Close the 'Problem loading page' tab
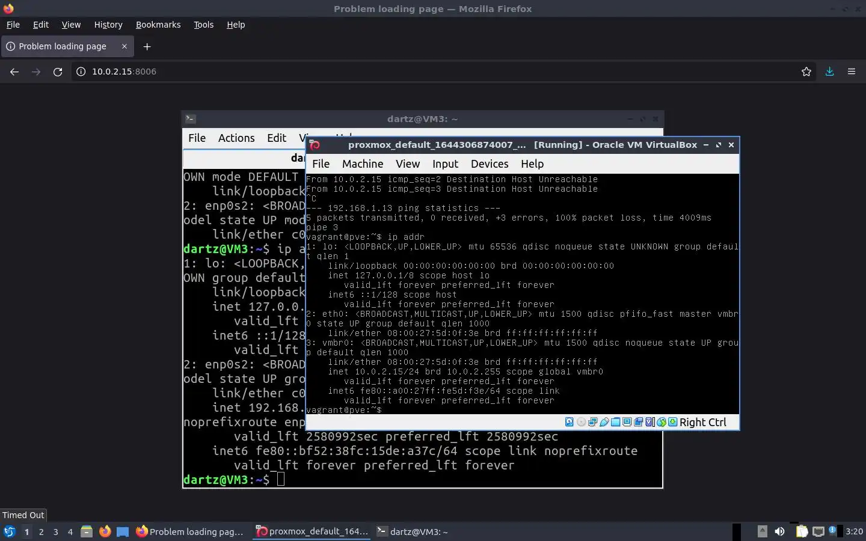The width and height of the screenshot is (866, 541). coord(124,46)
